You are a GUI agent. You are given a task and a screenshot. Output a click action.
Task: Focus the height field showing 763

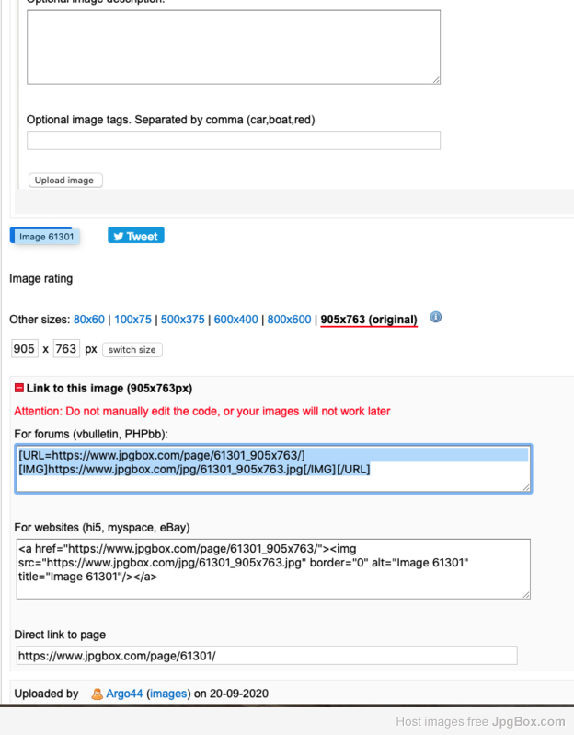tap(66, 349)
